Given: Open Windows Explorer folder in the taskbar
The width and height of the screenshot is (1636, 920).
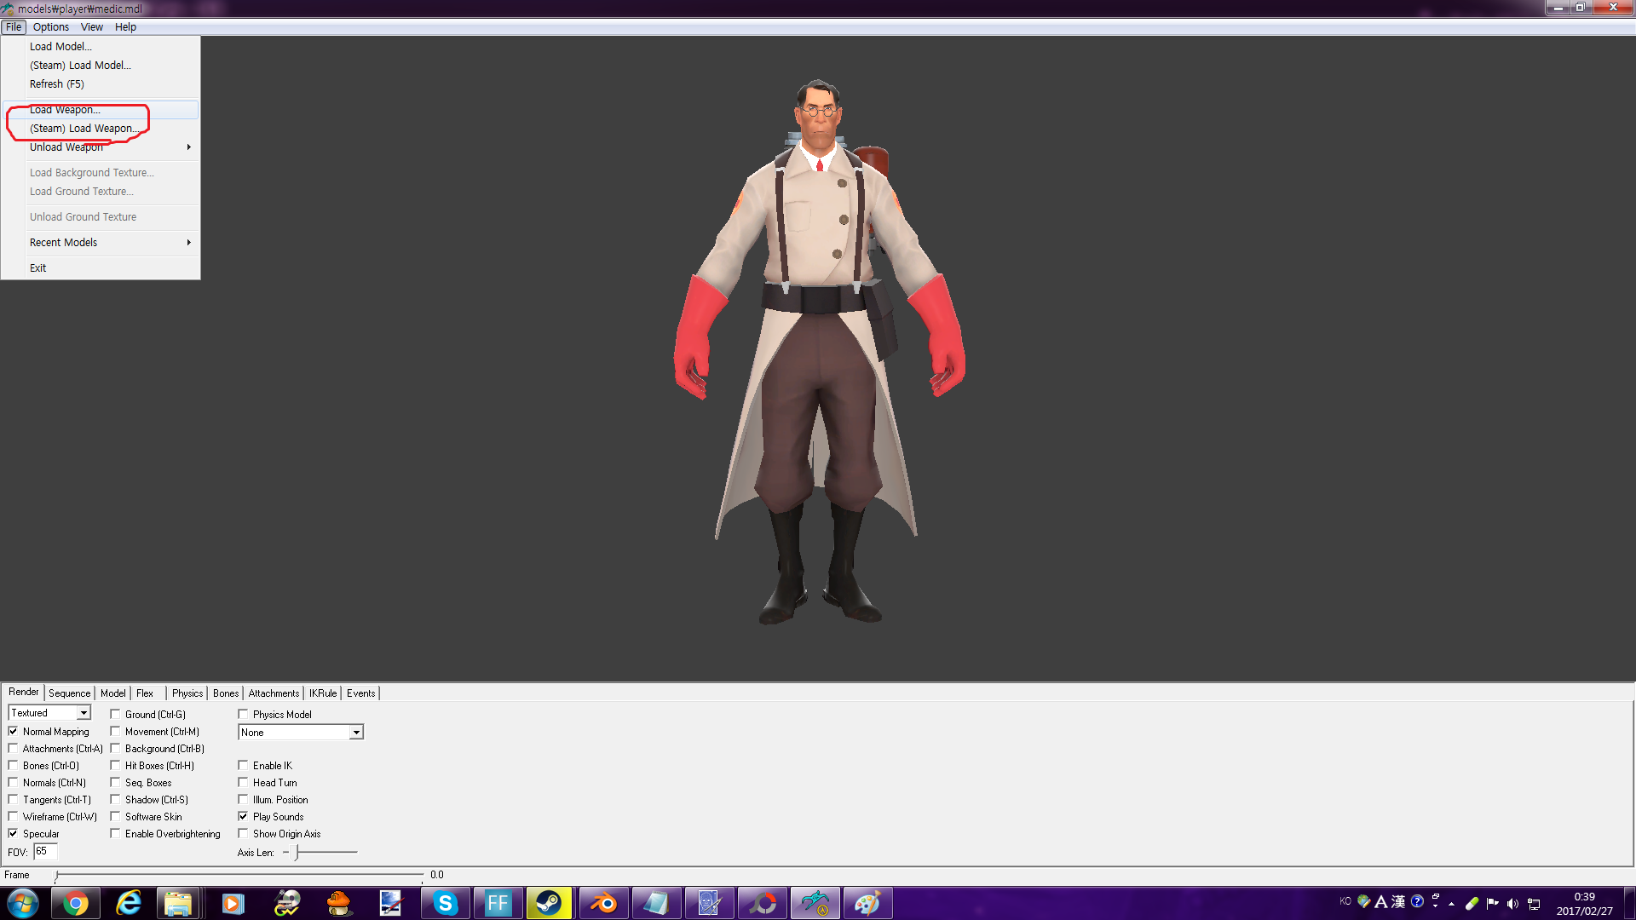Looking at the screenshot, I should pyautogui.click(x=178, y=903).
